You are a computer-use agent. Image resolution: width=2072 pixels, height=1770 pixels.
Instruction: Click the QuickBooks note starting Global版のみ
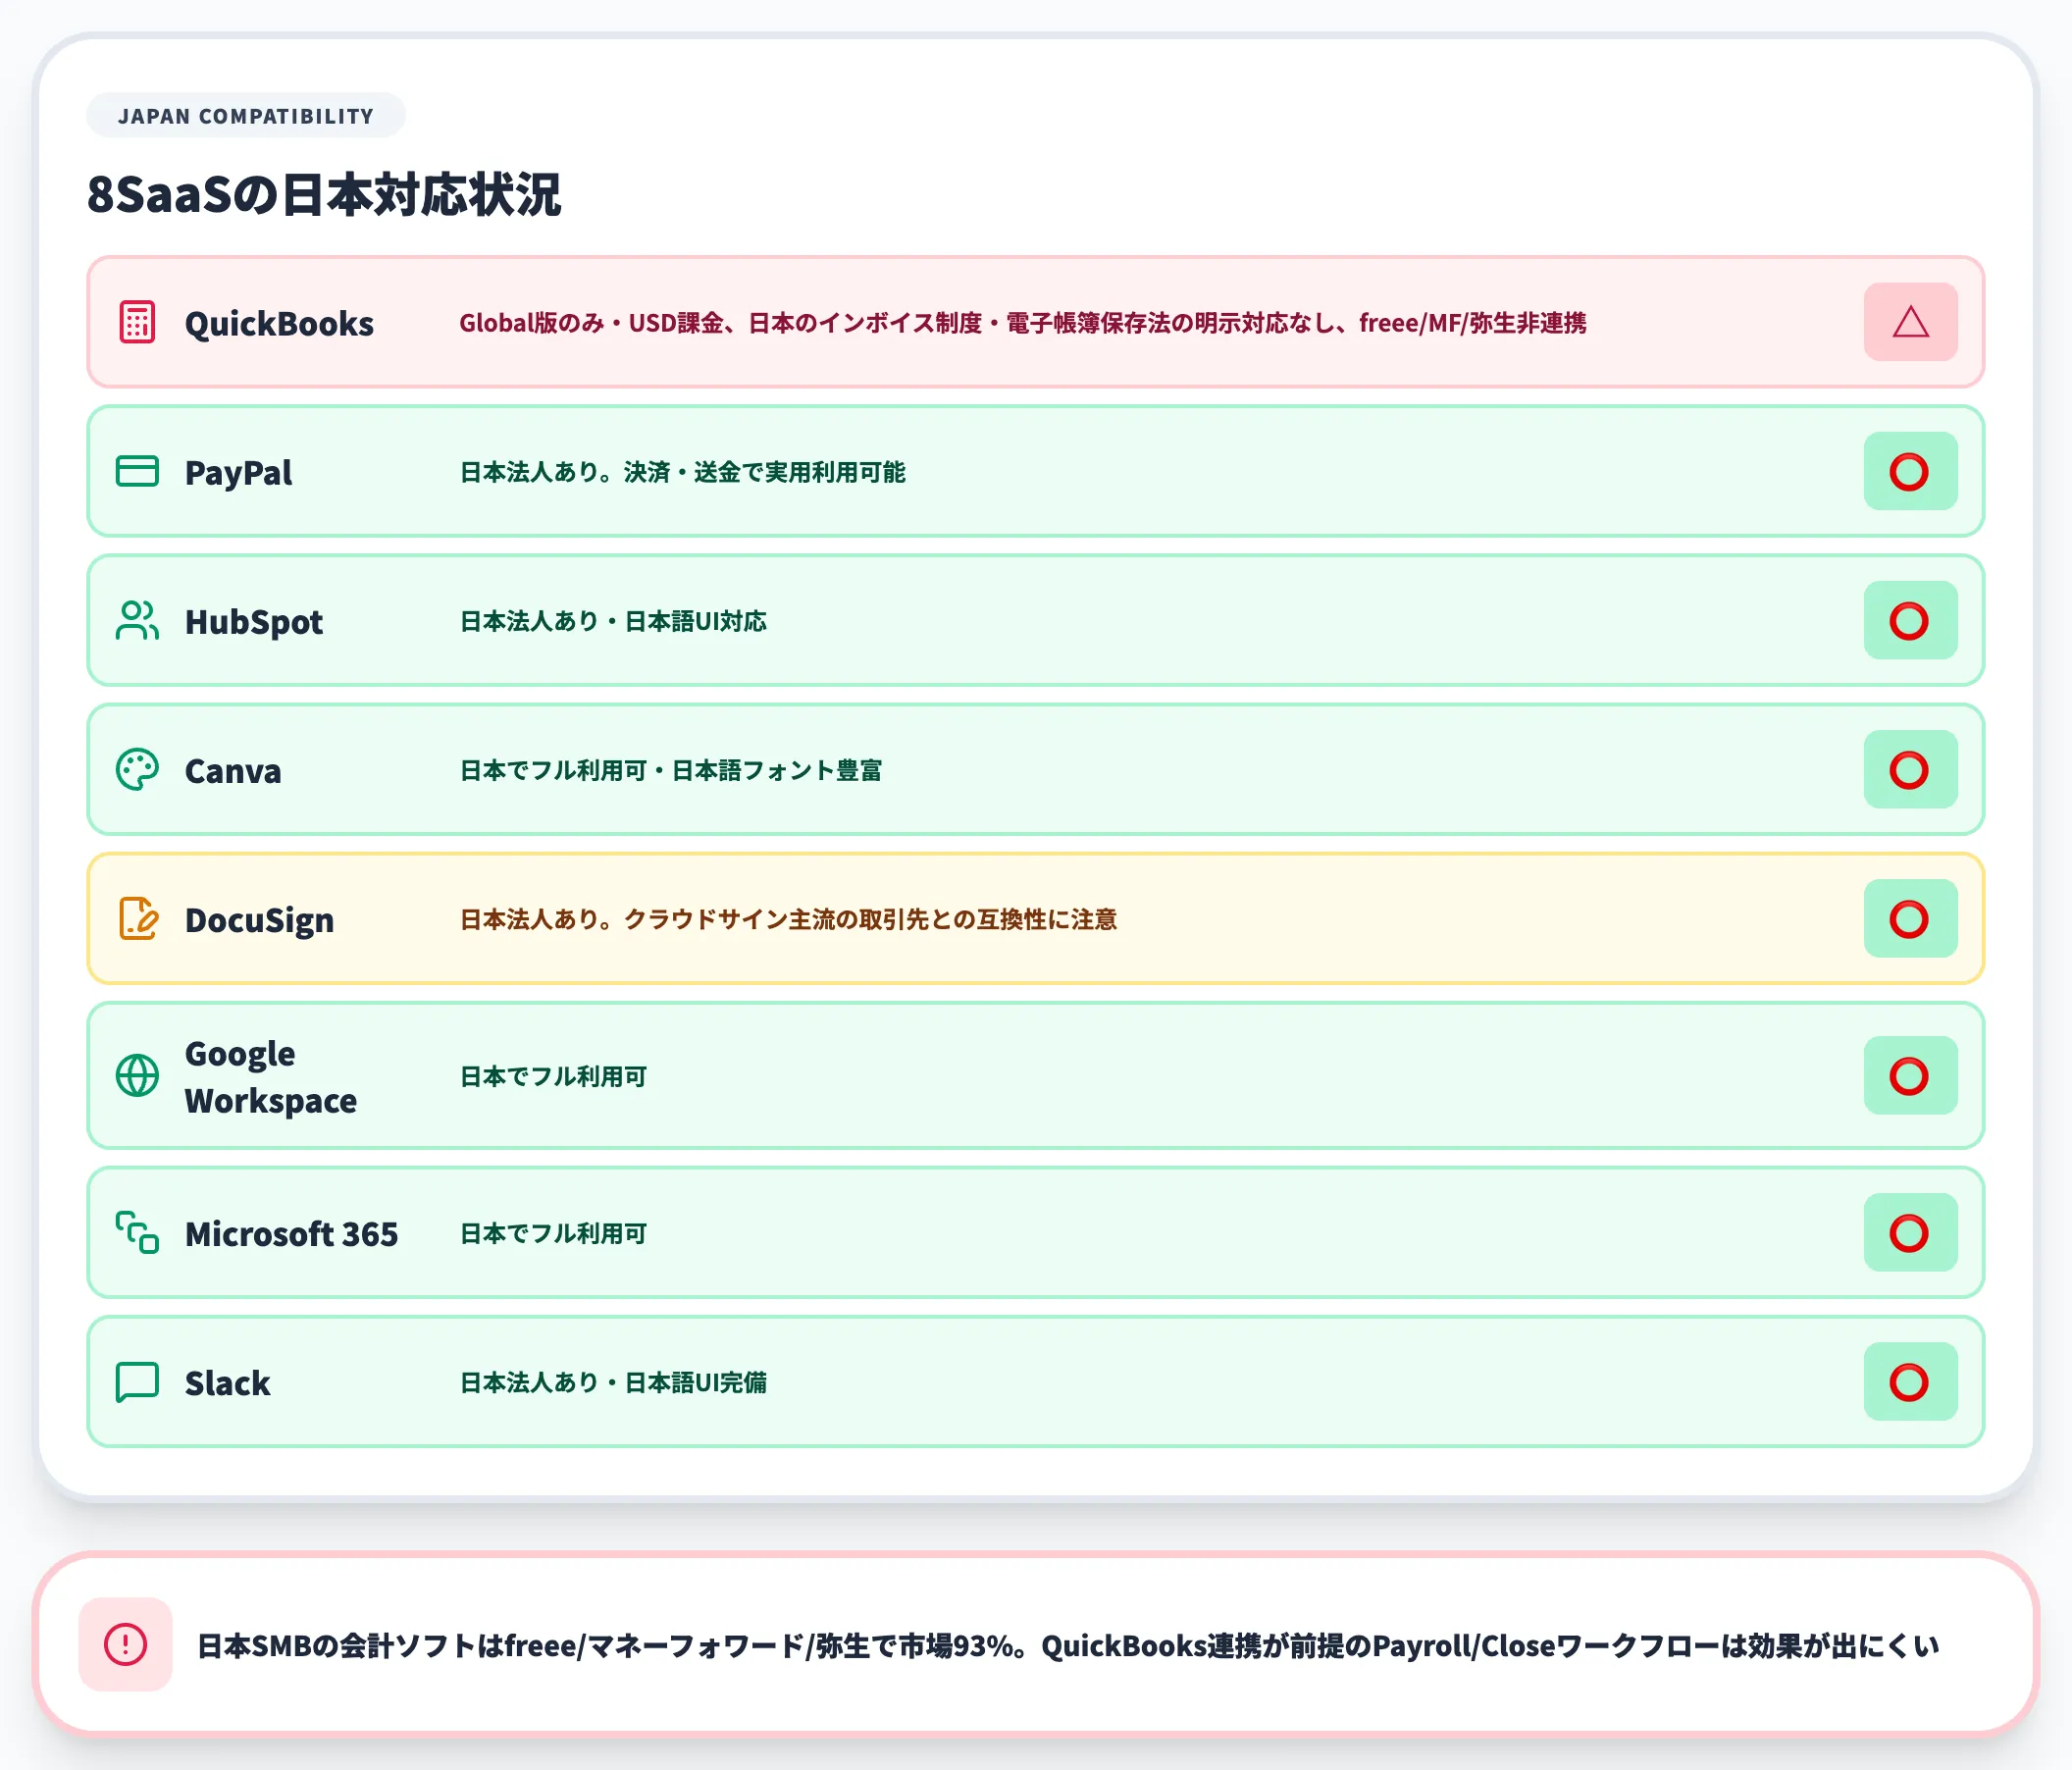click(x=1023, y=323)
